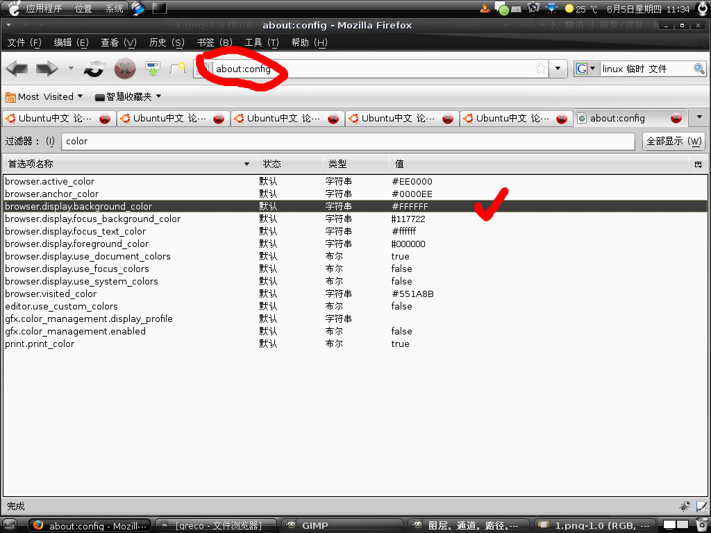Click the Back navigation arrow

[x=17, y=69]
